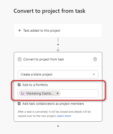Click the arrow connector between the cards
The width and height of the screenshot is (113, 134).
coord(58,49)
